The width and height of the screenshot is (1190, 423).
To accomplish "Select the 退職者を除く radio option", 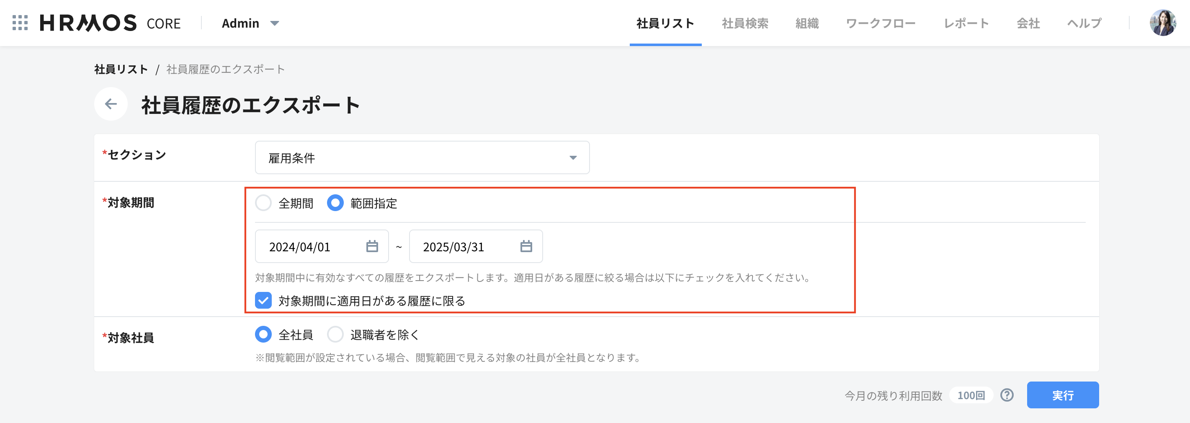I will click(335, 334).
